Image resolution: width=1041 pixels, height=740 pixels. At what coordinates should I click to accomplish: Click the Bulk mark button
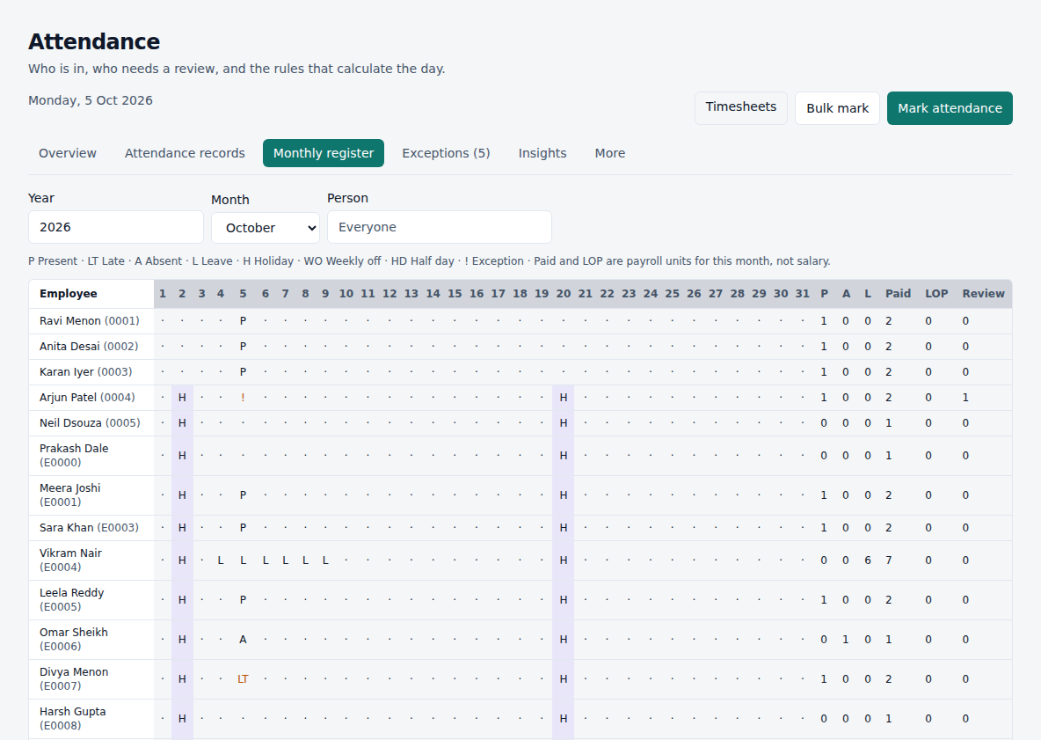pyautogui.click(x=837, y=108)
